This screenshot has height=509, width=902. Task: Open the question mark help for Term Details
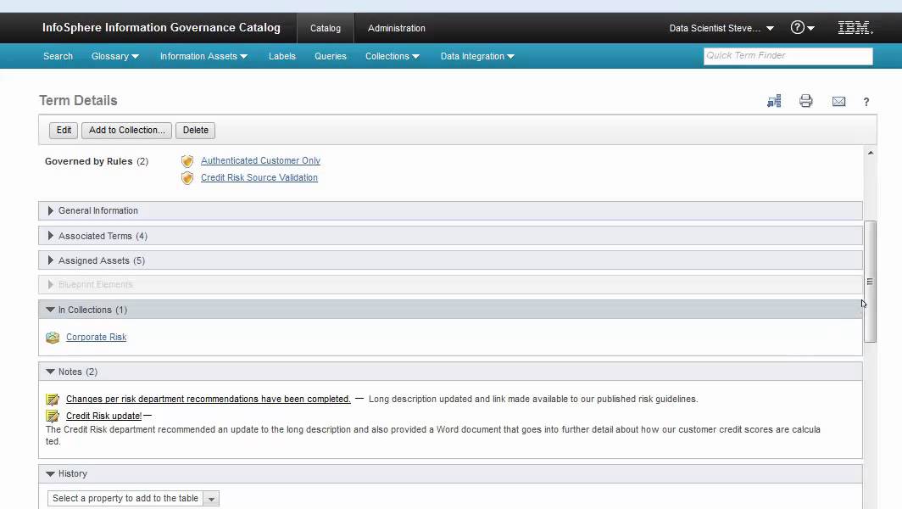coord(866,102)
